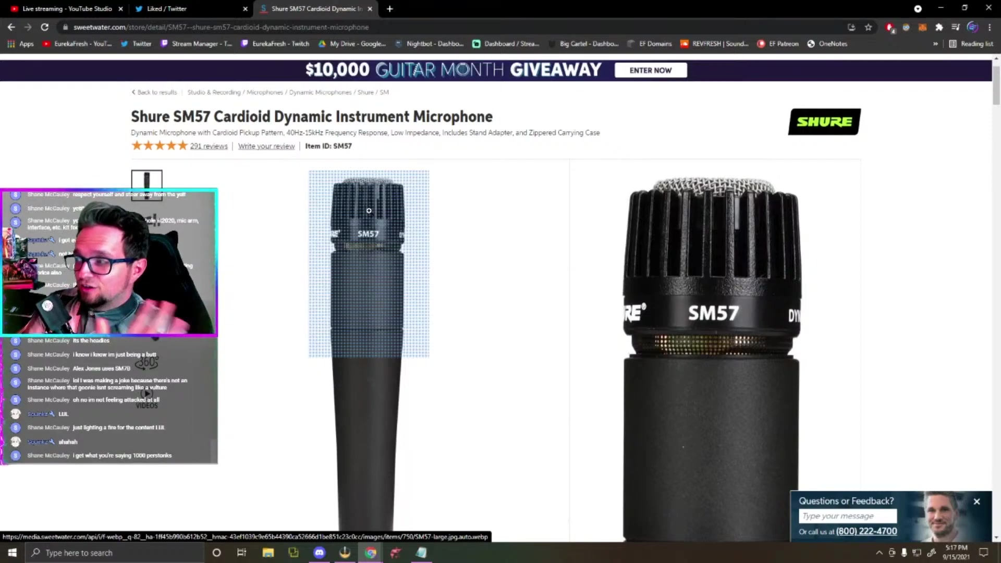The image size is (1001, 563).
Task: Bookmark page with star icon
Action: point(868,27)
